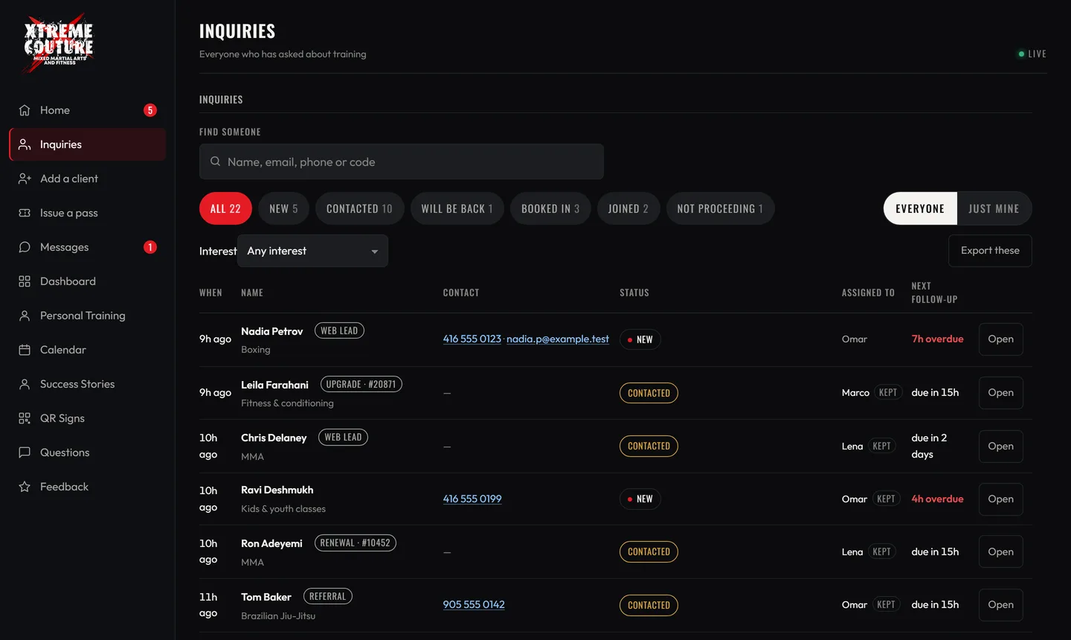Click the Success Stories icon

point(25,384)
